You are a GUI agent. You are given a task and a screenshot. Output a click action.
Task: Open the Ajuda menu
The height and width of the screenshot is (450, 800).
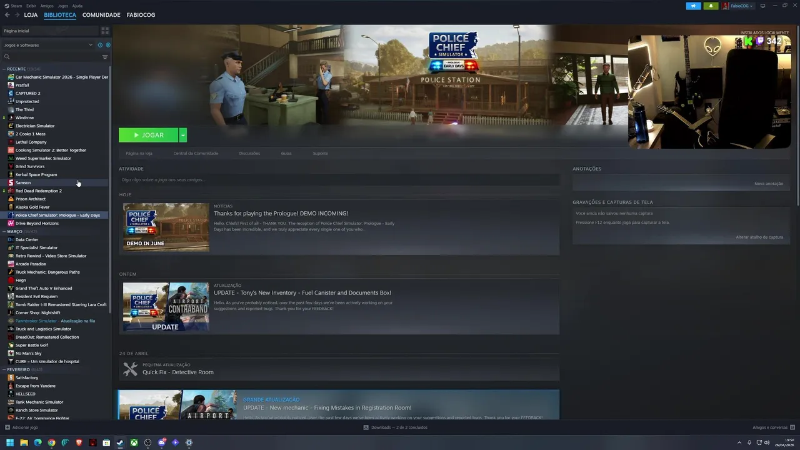coord(77,6)
